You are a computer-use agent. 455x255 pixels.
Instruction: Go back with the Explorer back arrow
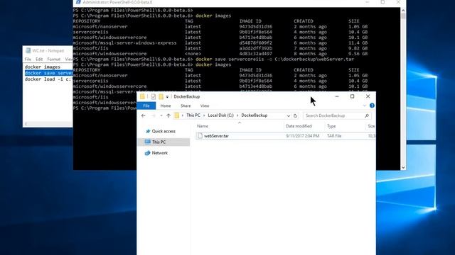144,115
